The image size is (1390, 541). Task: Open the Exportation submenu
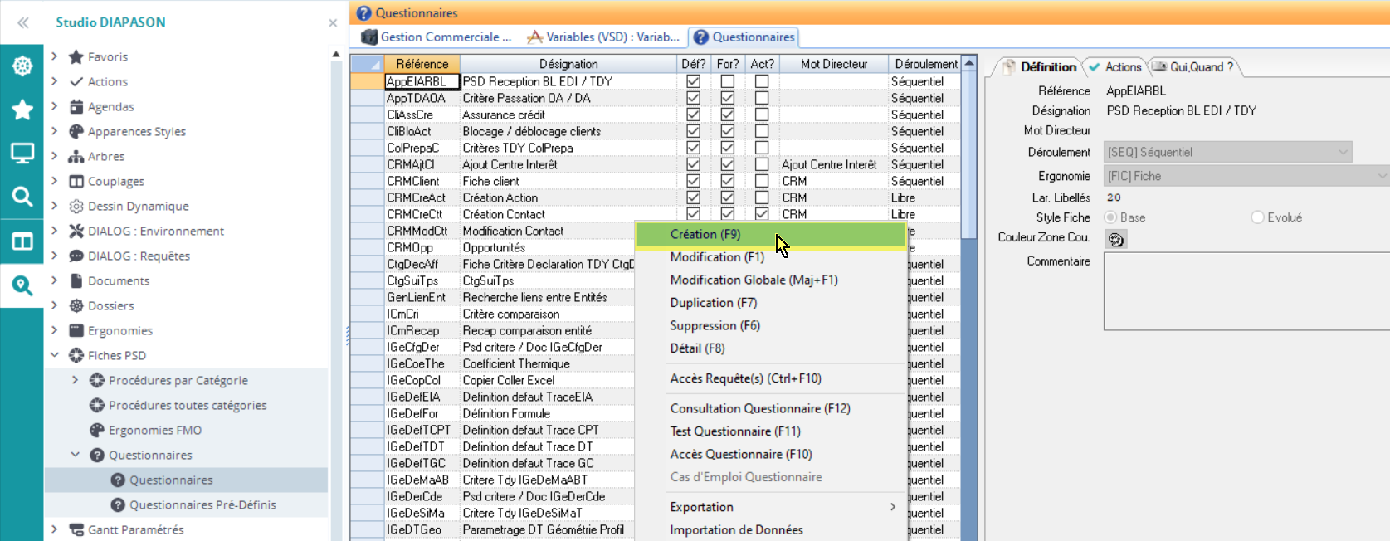click(x=701, y=507)
